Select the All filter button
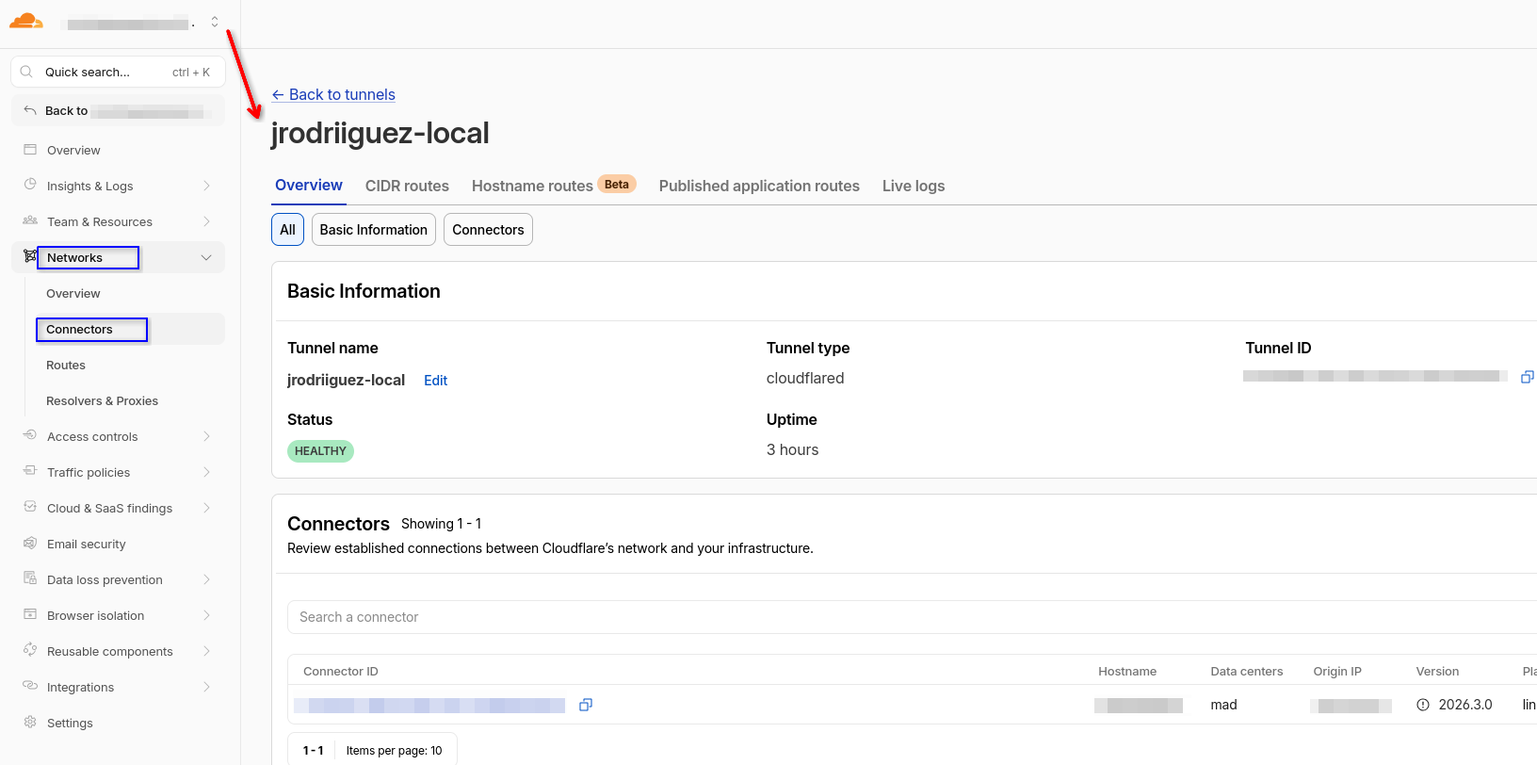This screenshot has height=765, width=1537. coord(287,230)
